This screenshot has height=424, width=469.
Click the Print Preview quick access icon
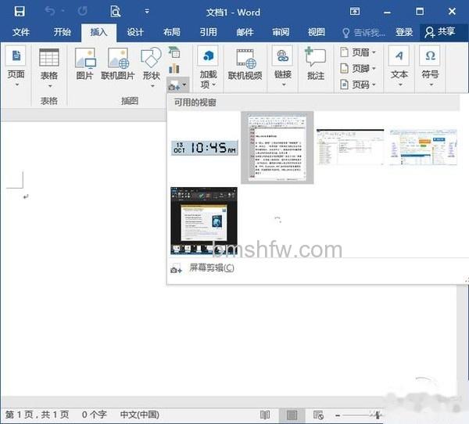point(115,12)
